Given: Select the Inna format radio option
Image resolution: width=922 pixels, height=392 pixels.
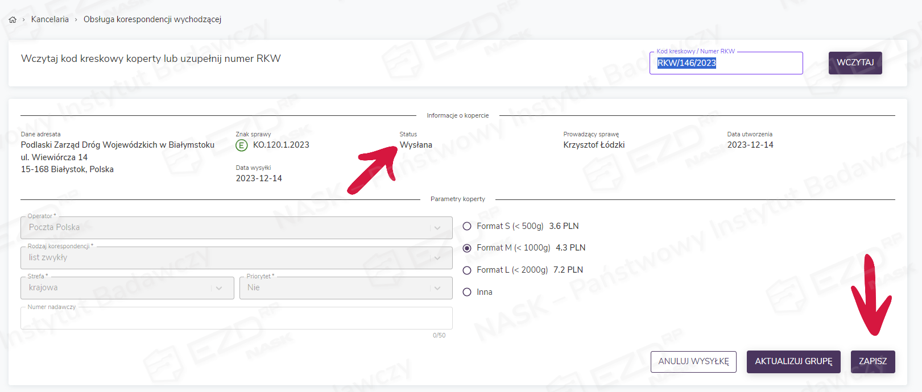Looking at the screenshot, I should (467, 292).
